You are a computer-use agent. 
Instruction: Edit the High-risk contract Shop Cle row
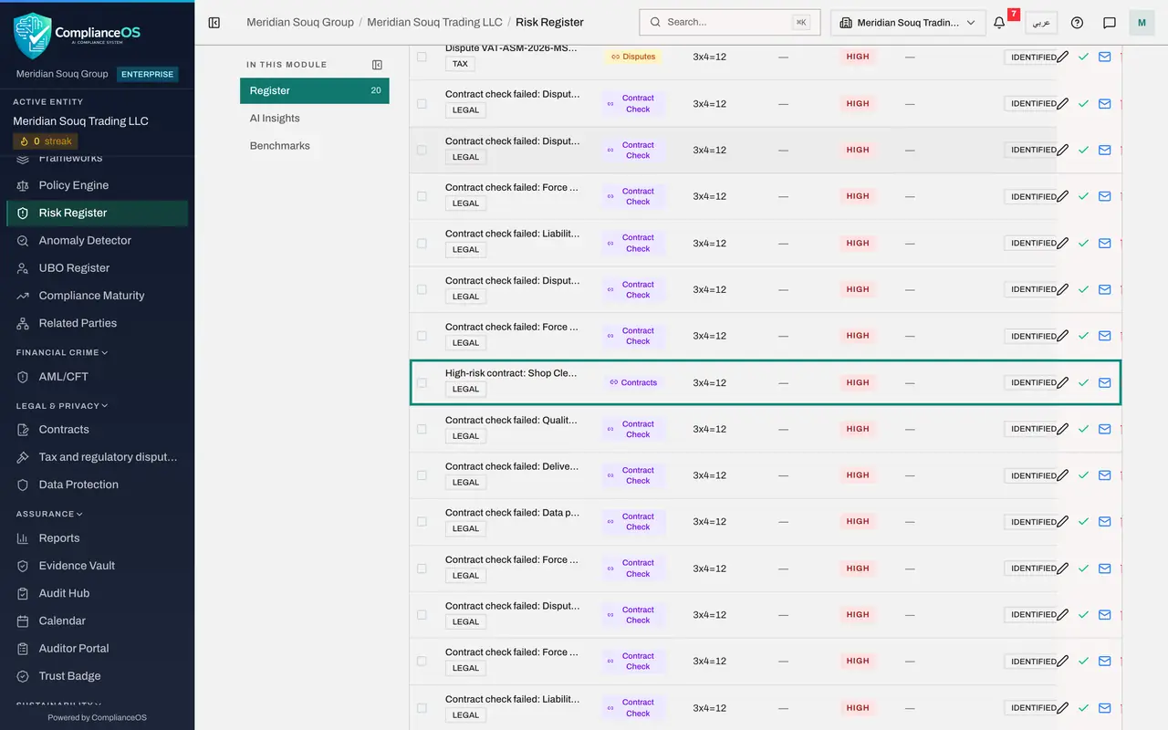click(1062, 382)
